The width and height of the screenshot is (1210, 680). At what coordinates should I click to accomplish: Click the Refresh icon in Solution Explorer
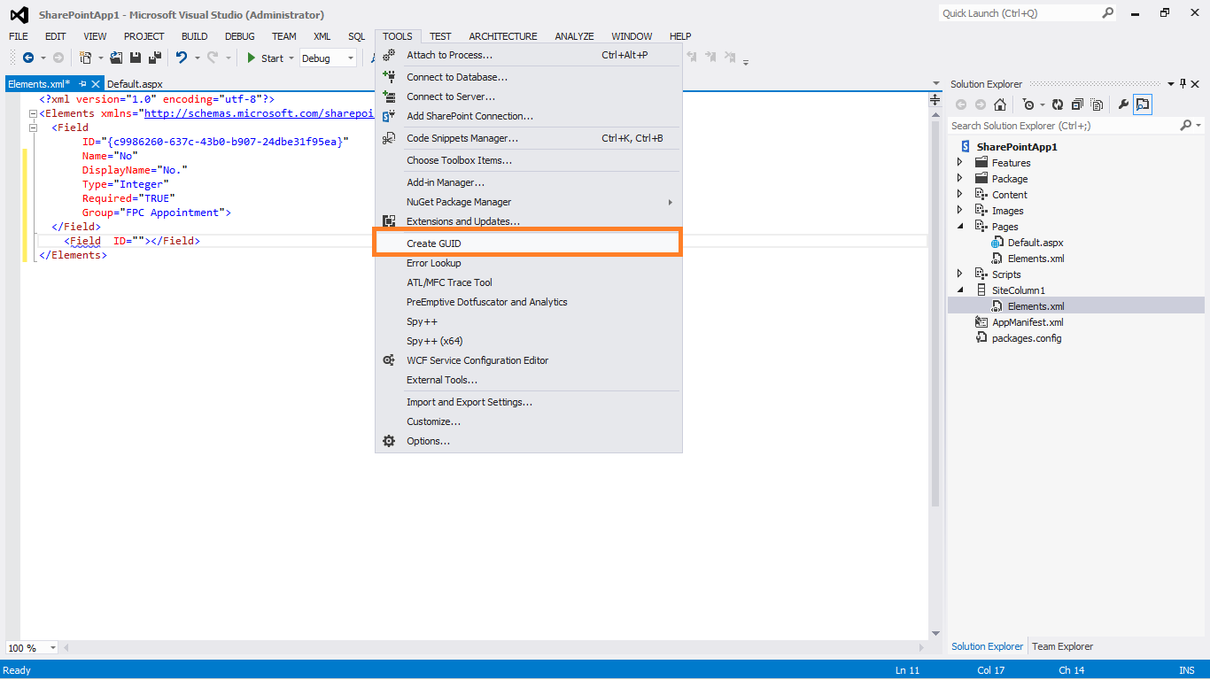[x=1058, y=104]
